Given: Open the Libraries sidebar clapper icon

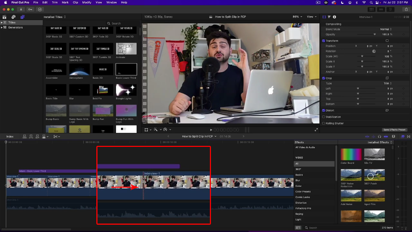Looking at the screenshot, I should (x=4, y=17).
